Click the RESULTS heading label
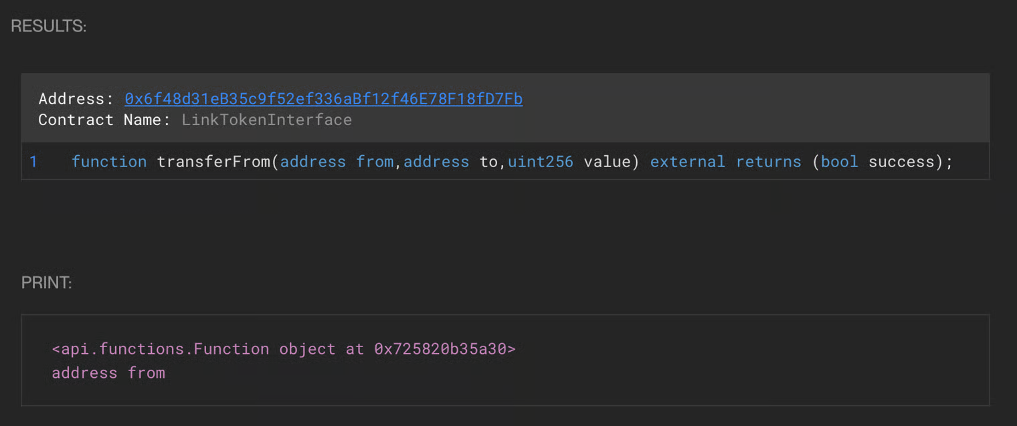1017x426 pixels. coord(48,26)
